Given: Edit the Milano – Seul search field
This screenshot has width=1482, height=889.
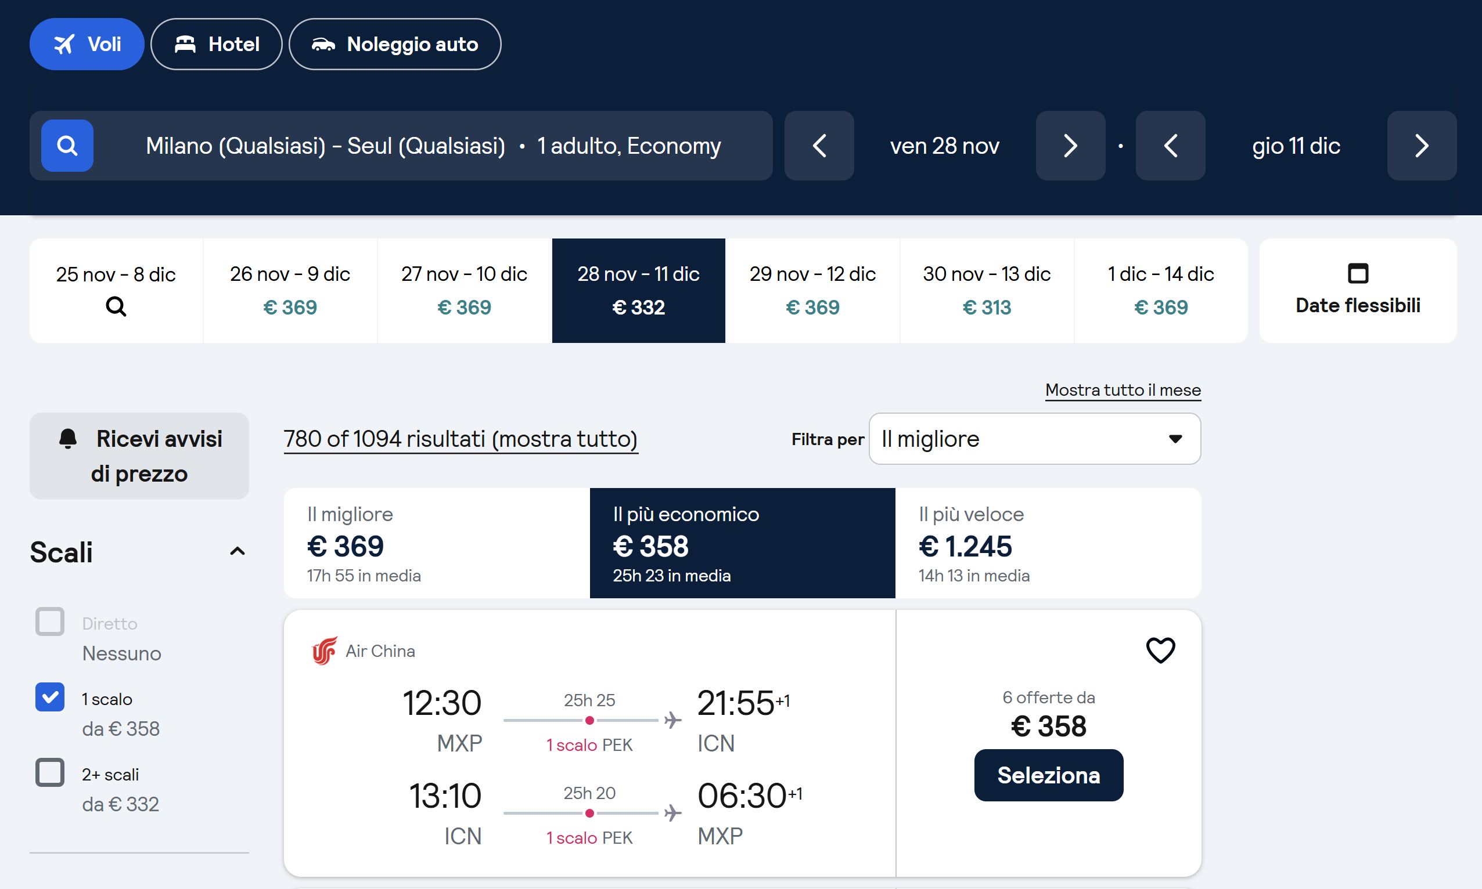Looking at the screenshot, I should click(x=432, y=146).
